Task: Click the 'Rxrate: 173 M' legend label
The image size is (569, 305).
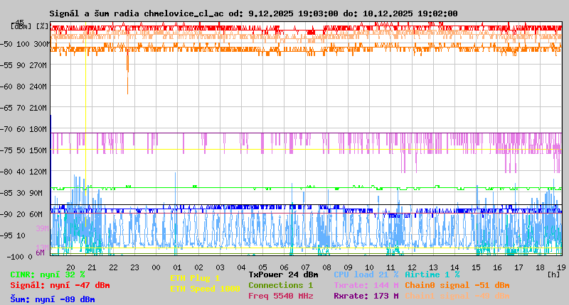Action: point(366,296)
